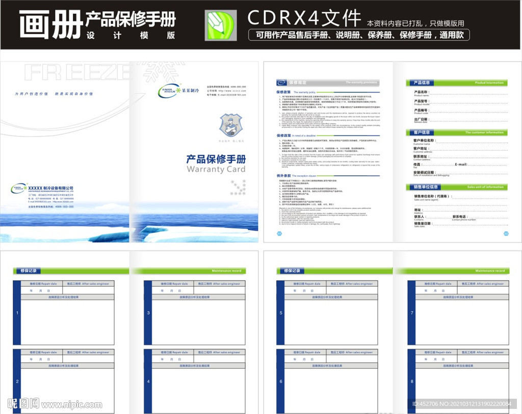522x414 pixels.
Task: Click the 例外条款 exception clause heading
Action: pos(296,176)
